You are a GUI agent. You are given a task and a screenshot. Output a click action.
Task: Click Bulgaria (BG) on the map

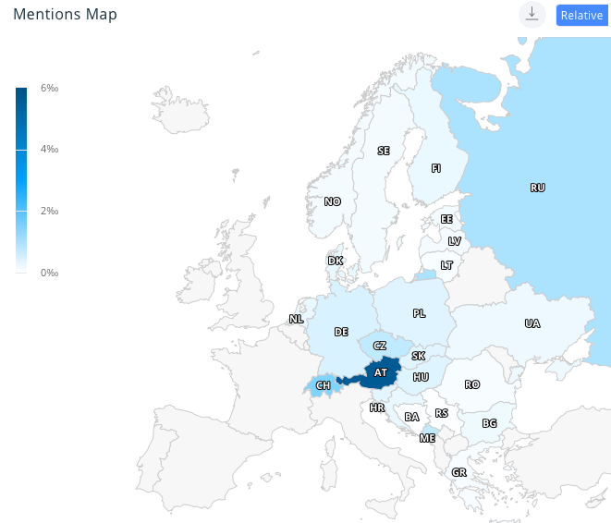489,423
